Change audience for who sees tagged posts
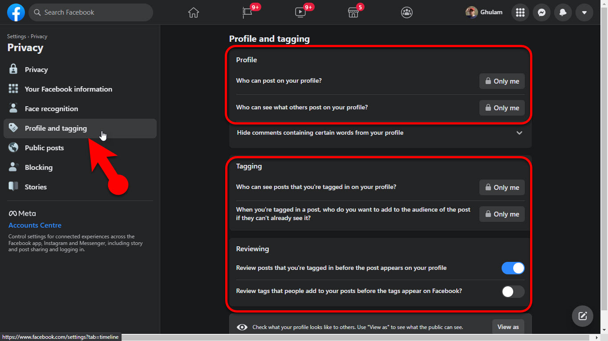This screenshot has height=341, width=608. point(502,188)
